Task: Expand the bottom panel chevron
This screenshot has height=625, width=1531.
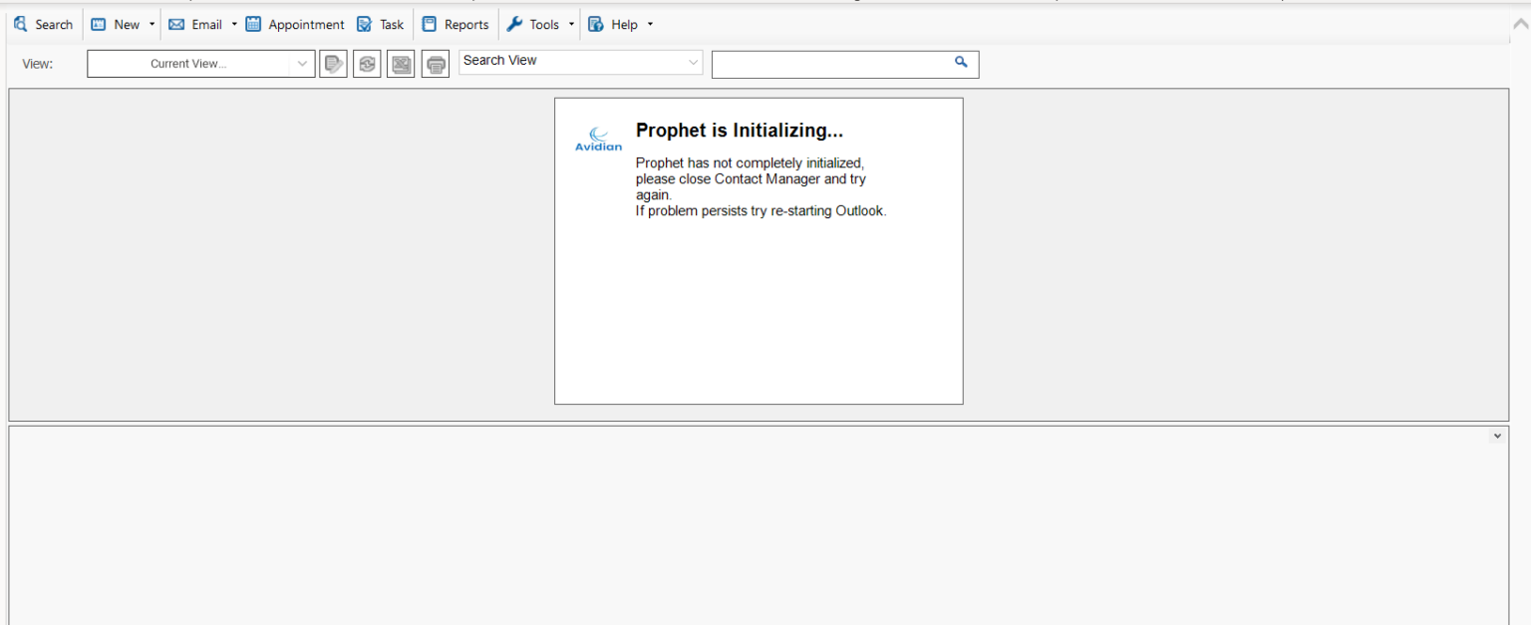Action: tap(1496, 436)
